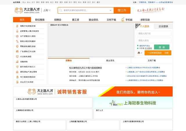This screenshot has height=131, width=186.
Task: Open the fourth job fair list link
Action: pyautogui.click(x=145, y=80)
